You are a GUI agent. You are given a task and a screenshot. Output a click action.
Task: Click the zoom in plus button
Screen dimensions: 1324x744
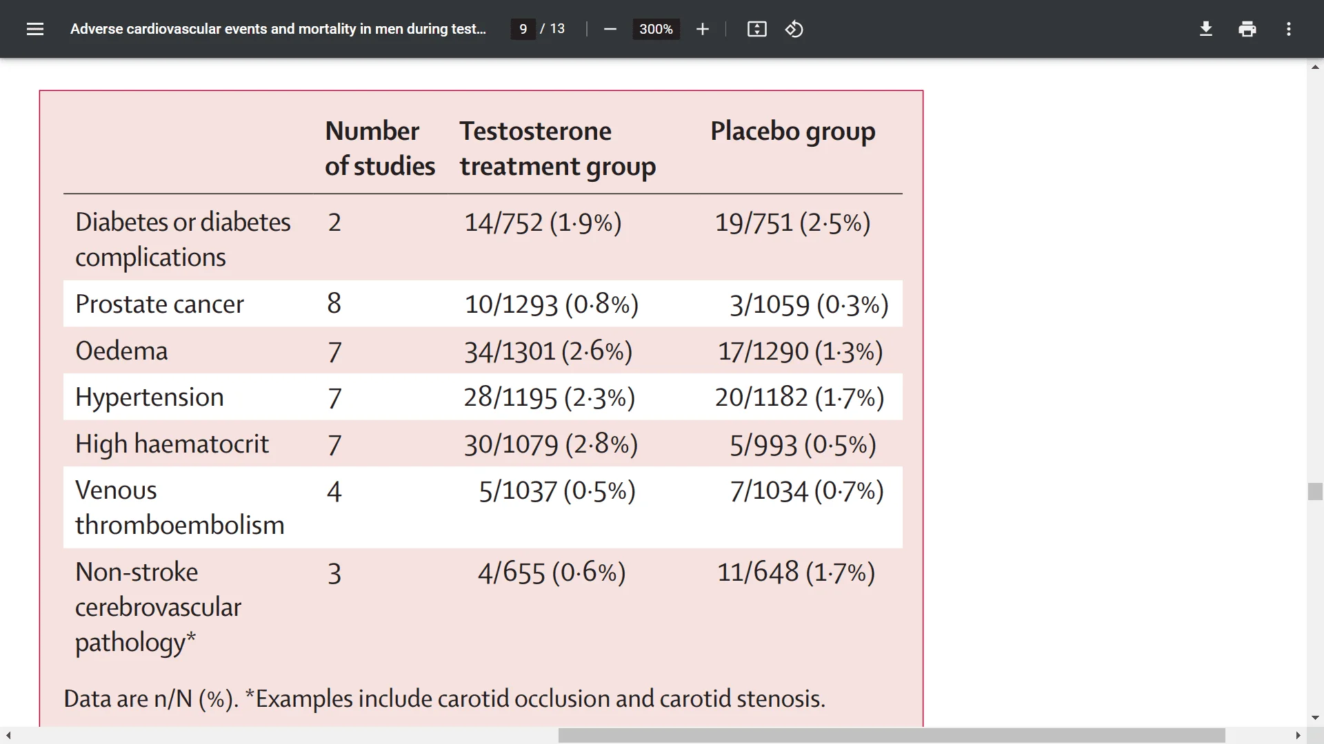click(x=702, y=29)
